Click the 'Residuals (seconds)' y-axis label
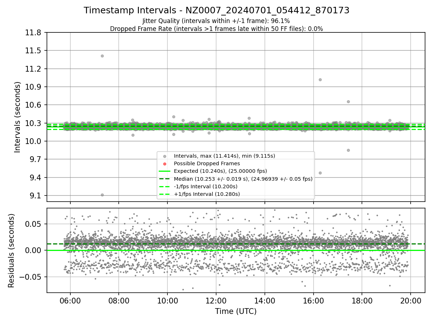Viewport: 433px width, 324px height. pos(11,251)
